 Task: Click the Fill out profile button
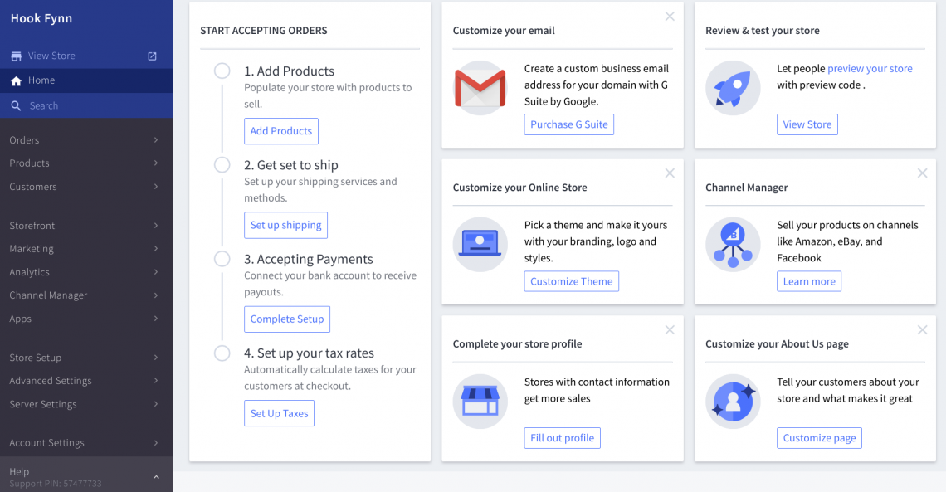tap(563, 438)
